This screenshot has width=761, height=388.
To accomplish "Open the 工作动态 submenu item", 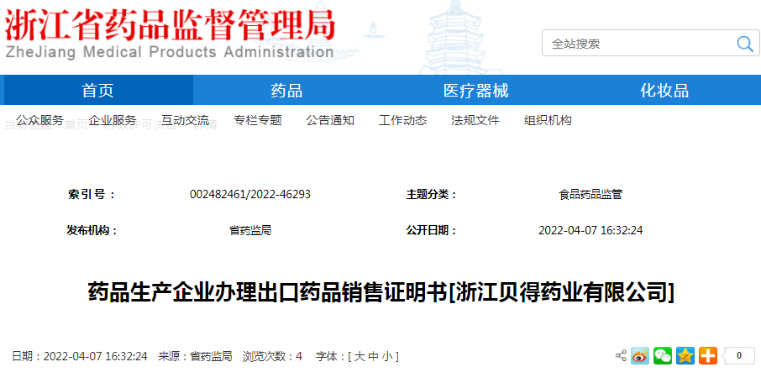I will click(403, 120).
